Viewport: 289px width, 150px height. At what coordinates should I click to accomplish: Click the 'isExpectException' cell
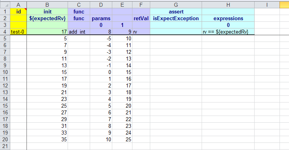pos(176,18)
